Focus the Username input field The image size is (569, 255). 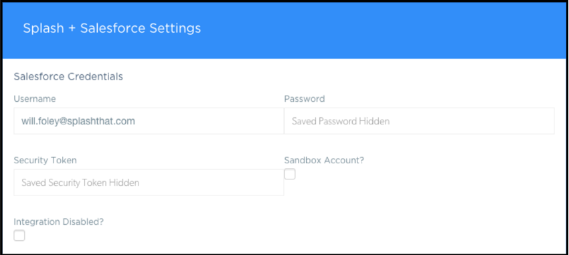point(149,120)
